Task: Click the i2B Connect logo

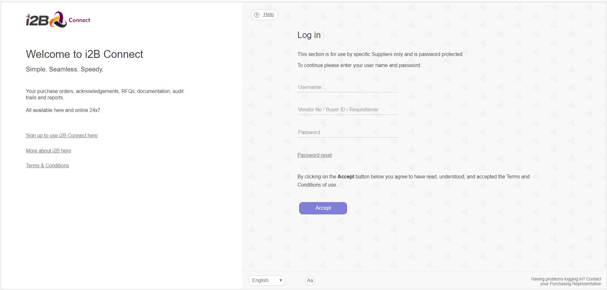Action: pos(58,20)
